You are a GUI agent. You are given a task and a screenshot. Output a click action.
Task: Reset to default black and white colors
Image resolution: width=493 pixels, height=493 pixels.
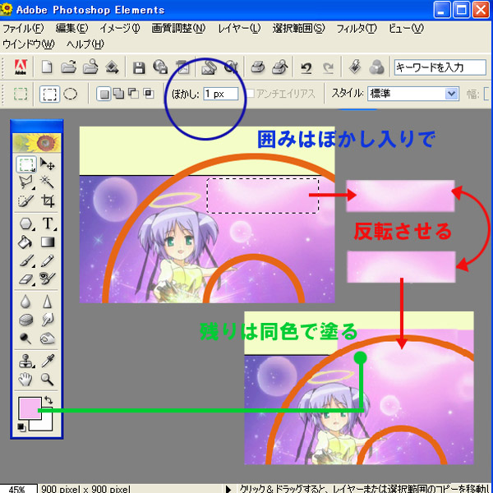[x=21, y=427]
